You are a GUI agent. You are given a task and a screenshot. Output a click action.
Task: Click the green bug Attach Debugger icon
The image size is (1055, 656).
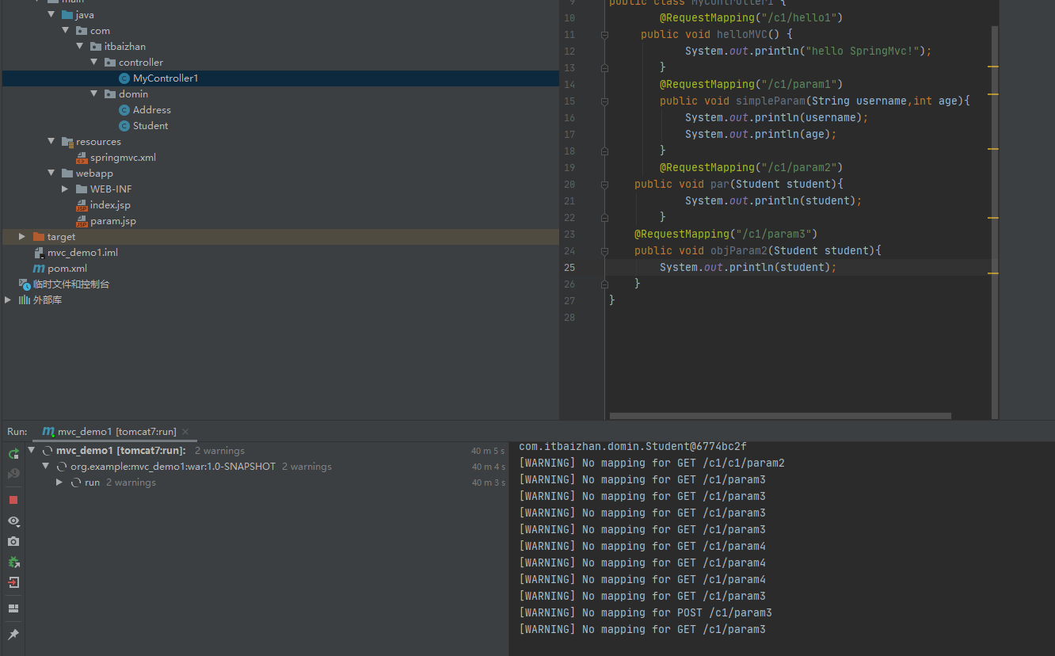click(13, 563)
